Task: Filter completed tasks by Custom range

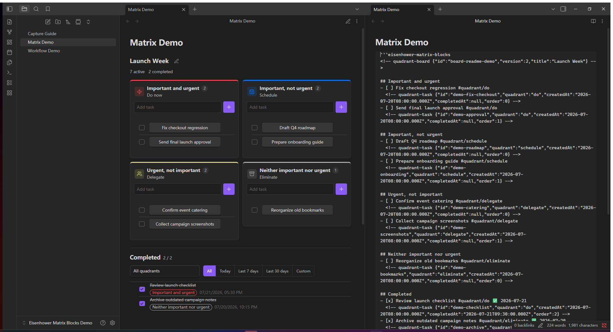Action: click(x=303, y=271)
